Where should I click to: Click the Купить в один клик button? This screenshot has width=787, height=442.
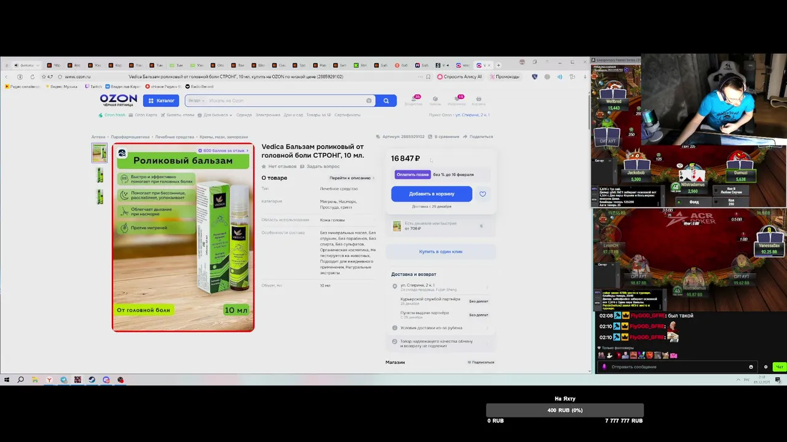[x=440, y=252]
